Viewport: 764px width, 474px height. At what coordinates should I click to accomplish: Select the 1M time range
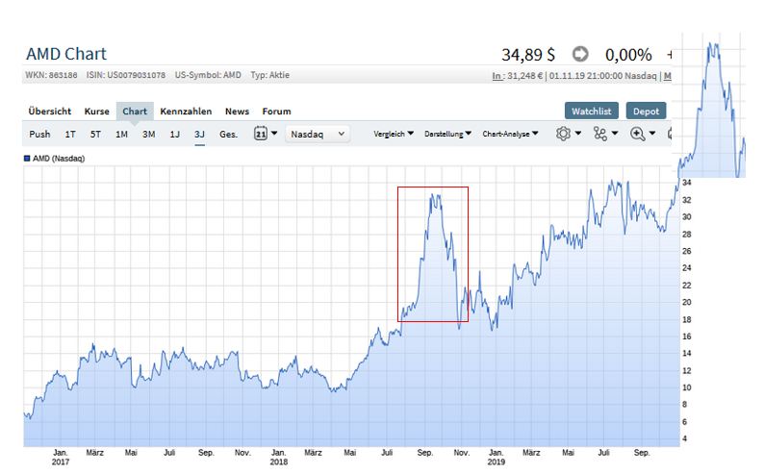click(121, 134)
